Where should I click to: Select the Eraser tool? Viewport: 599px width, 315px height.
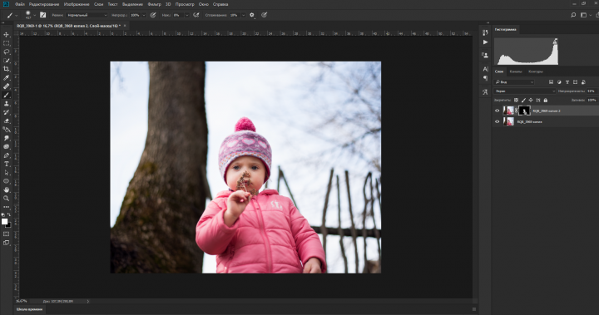pos(7,121)
